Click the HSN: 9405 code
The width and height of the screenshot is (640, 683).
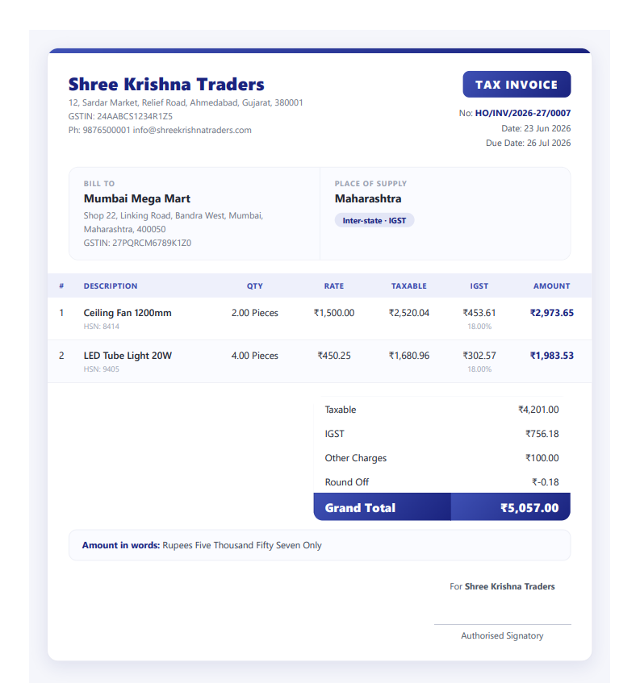coord(101,369)
